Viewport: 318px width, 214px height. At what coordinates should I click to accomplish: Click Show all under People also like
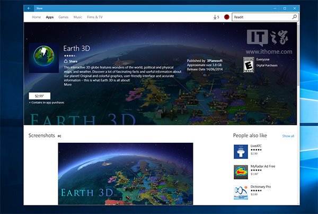pyautogui.click(x=288, y=136)
